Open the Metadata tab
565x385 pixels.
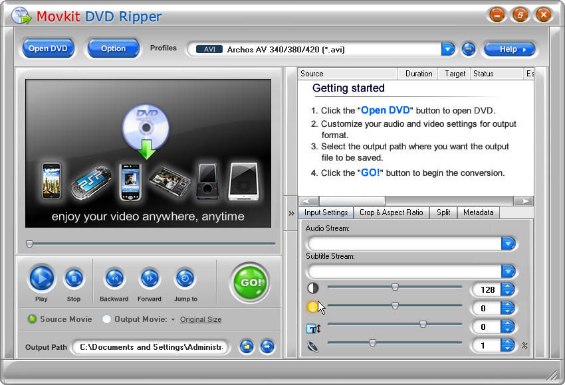coord(478,212)
